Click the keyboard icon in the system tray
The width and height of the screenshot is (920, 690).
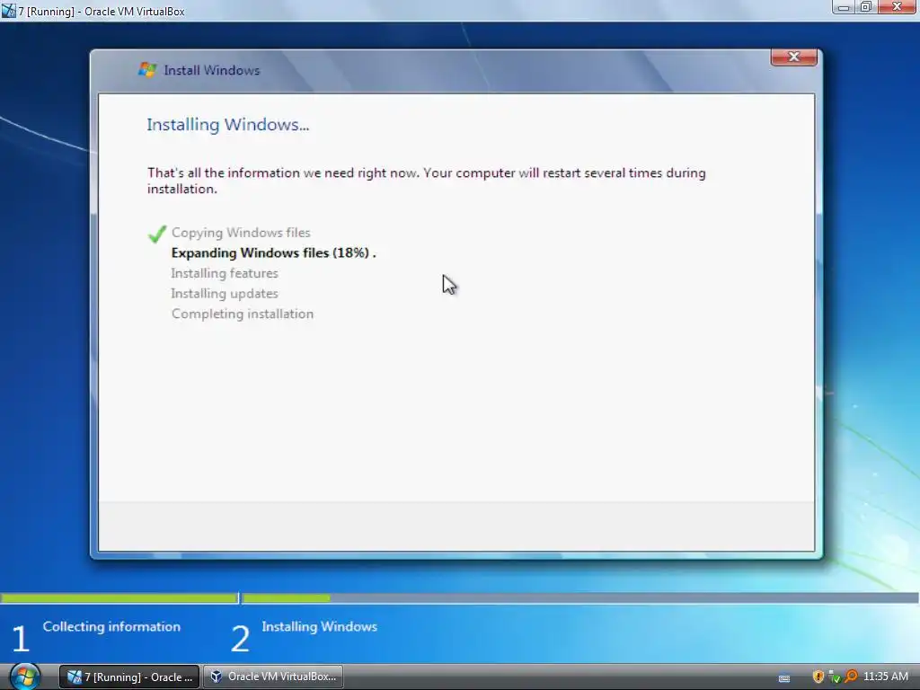pyautogui.click(x=783, y=677)
